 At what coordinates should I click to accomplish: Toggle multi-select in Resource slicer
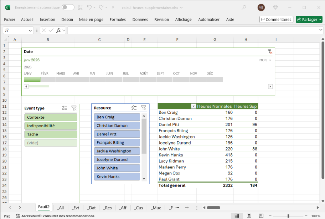pos(134,108)
